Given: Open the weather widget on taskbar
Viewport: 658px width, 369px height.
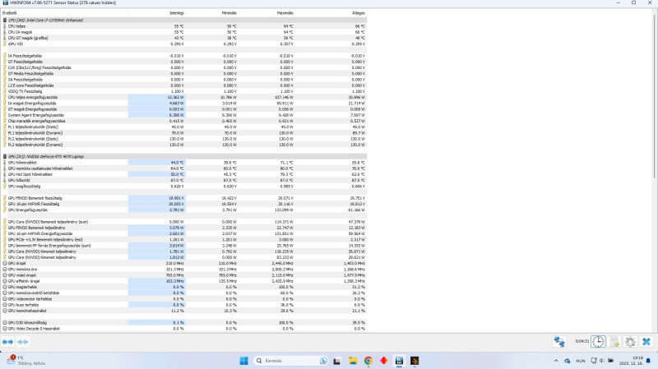Looking at the screenshot, I should 26,361.
